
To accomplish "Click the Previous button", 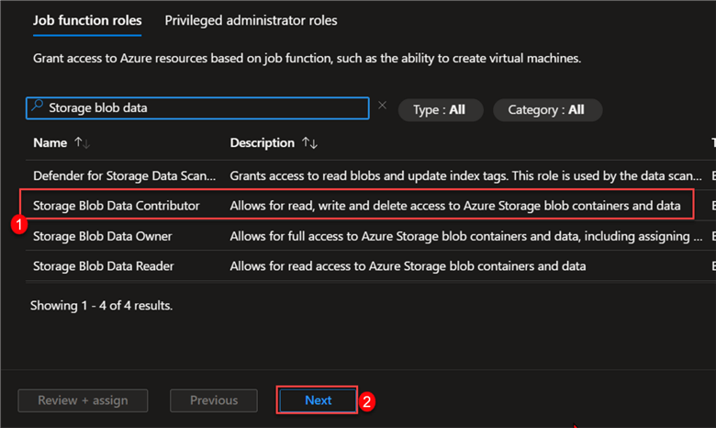I will 214,400.
